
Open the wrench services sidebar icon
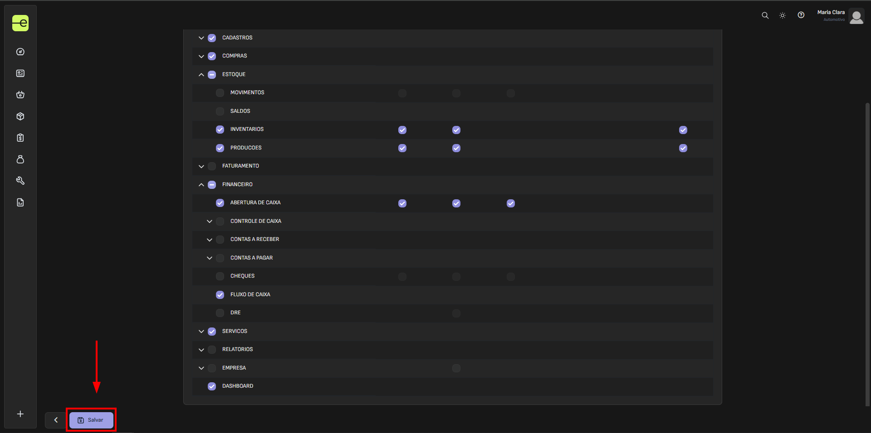[x=20, y=181]
